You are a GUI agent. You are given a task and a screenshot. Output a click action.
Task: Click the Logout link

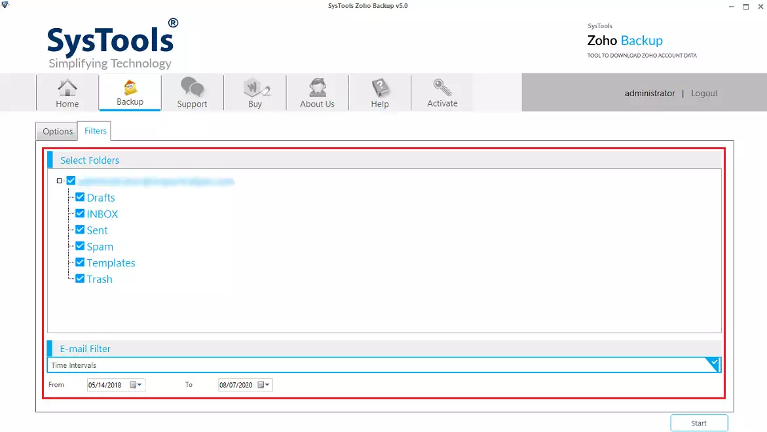704,94
